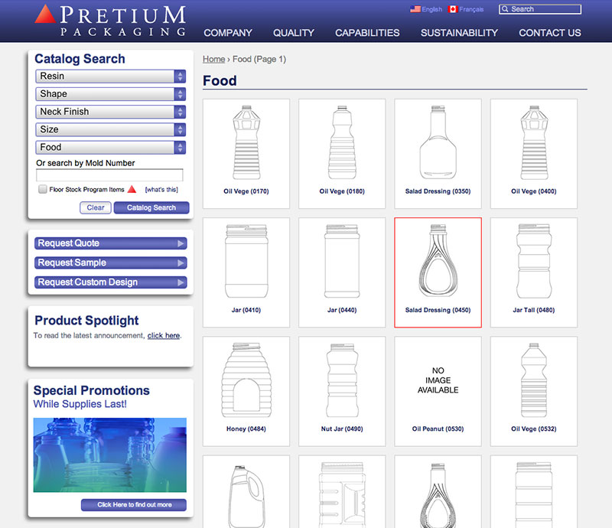
Task: Click 'Click Here to find out more' button
Action: pos(134,504)
